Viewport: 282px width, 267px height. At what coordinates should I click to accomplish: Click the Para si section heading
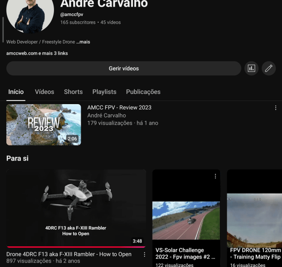coord(17,158)
